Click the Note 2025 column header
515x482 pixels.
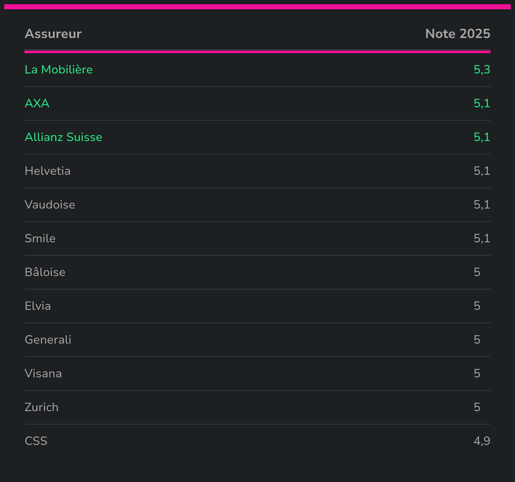click(x=458, y=34)
